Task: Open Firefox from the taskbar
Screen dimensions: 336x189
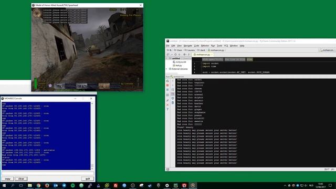Action: (47, 185)
